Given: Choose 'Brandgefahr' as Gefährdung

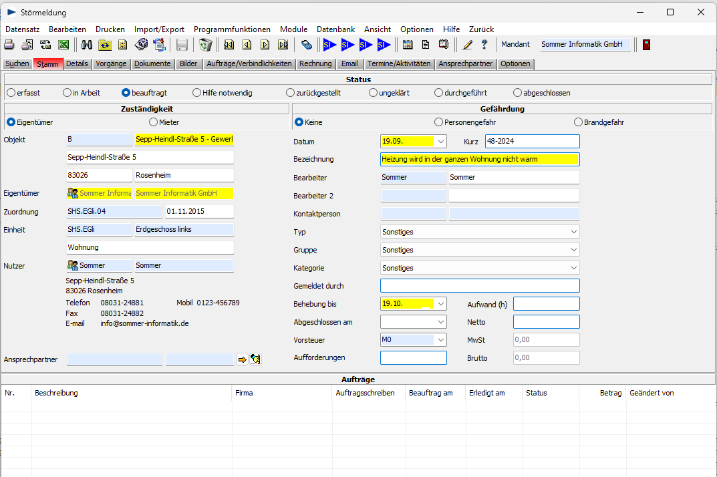Looking at the screenshot, I should pyautogui.click(x=579, y=122).
